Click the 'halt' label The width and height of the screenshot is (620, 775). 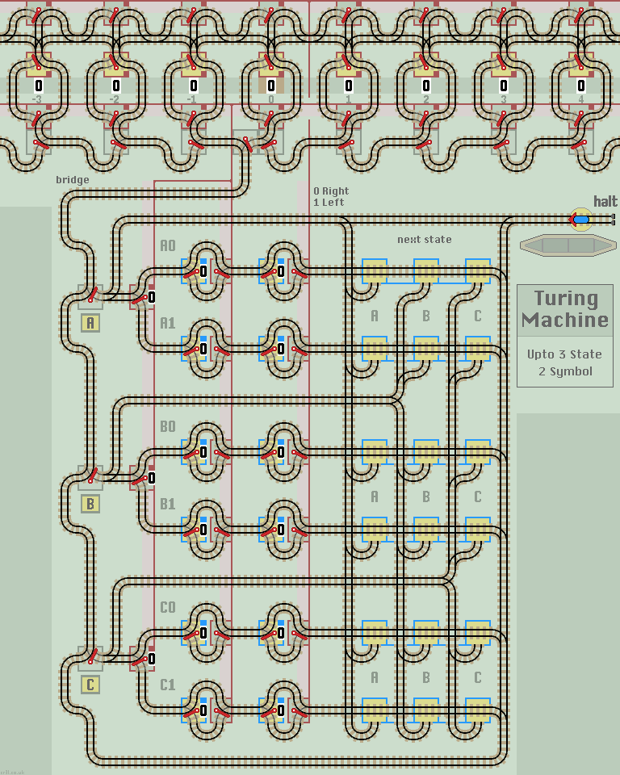(x=605, y=201)
